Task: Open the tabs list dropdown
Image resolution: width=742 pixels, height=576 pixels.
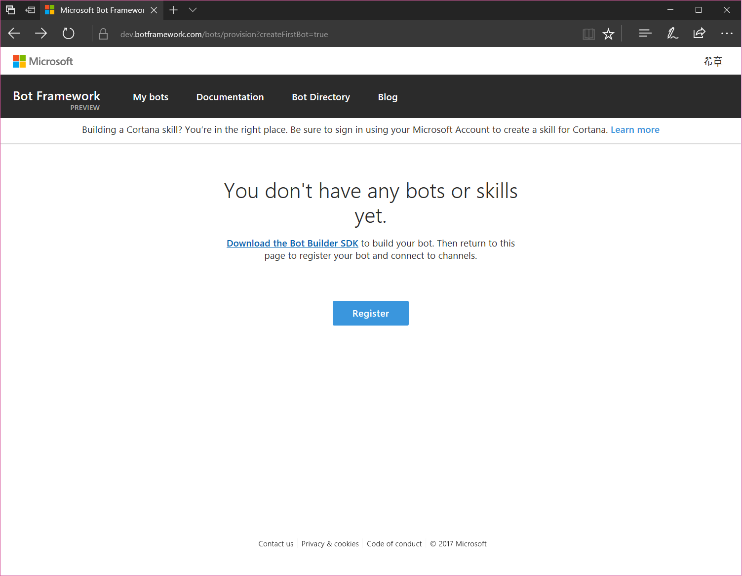Action: pos(193,9)
